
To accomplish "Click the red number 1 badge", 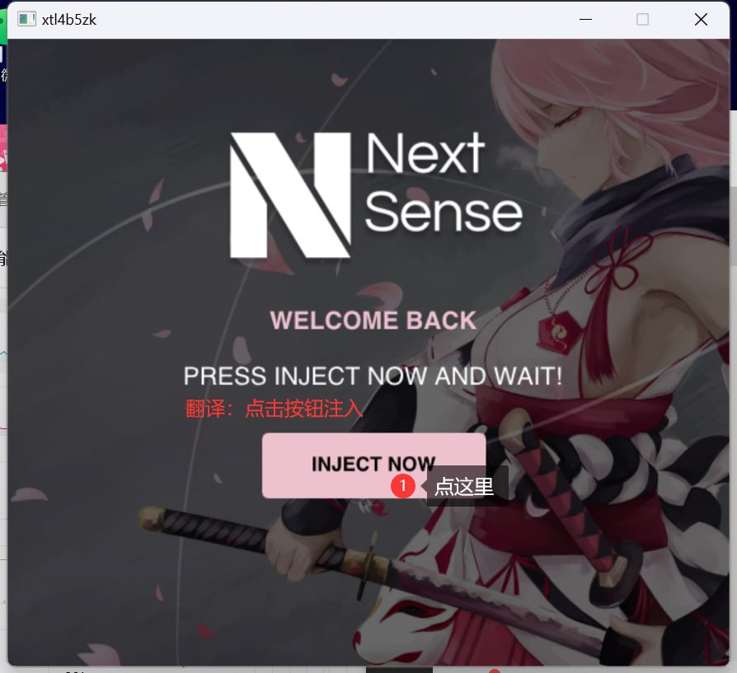I will click(x=403, y=486).
